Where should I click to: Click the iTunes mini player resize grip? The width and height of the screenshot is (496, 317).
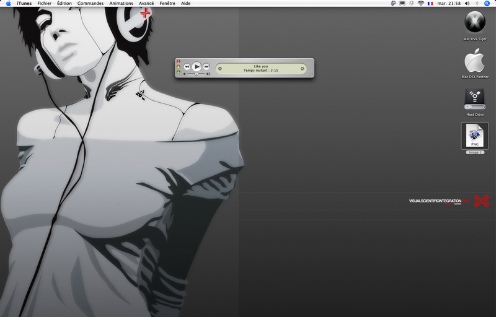[311, 74]
